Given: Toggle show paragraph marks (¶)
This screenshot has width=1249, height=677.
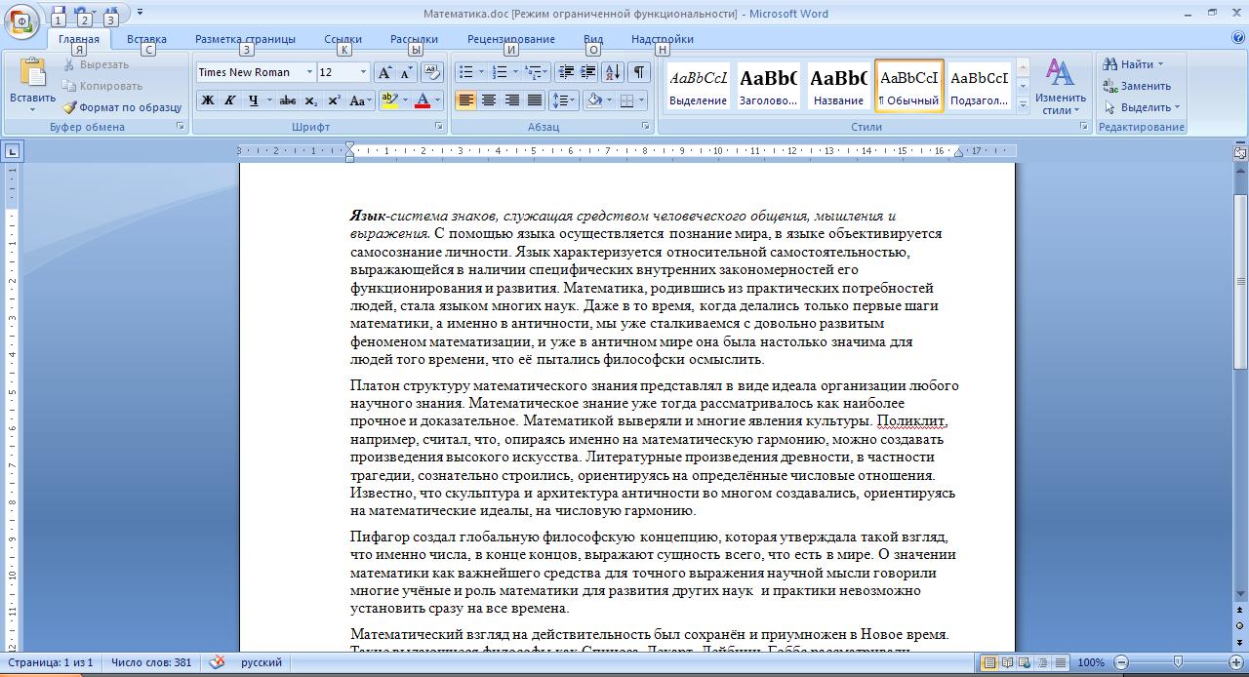Looking at the screenshot, I should coord(638,72).
